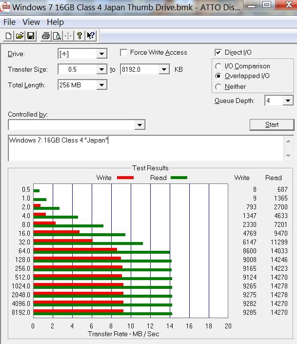Click description box scroll down arrow
297x344 pixels.
click(288, 156)
